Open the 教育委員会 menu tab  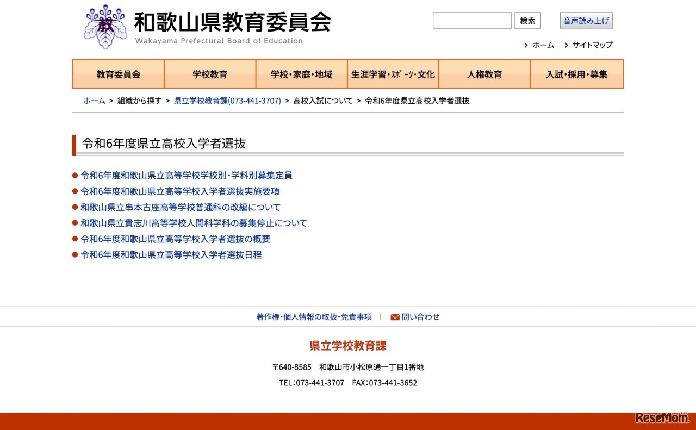[119, 74]
